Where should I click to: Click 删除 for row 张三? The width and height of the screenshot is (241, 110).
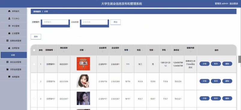227,64
